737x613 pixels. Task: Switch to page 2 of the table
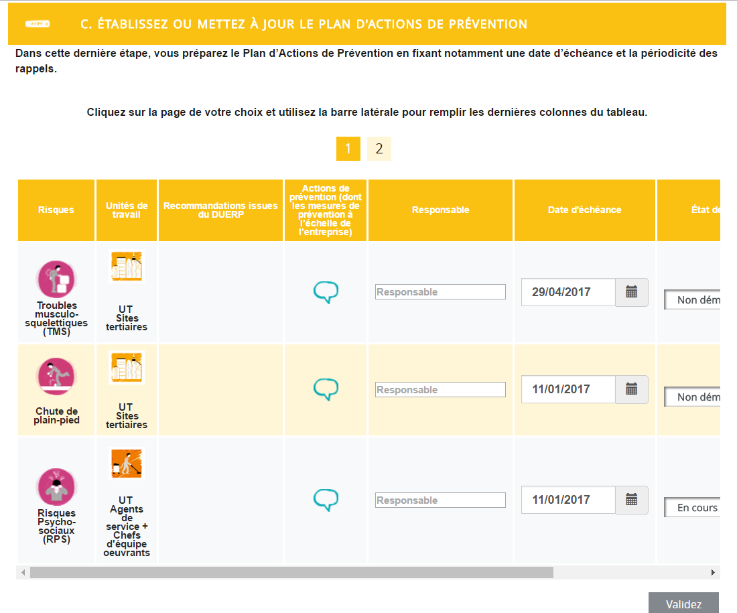coord(379,149)
